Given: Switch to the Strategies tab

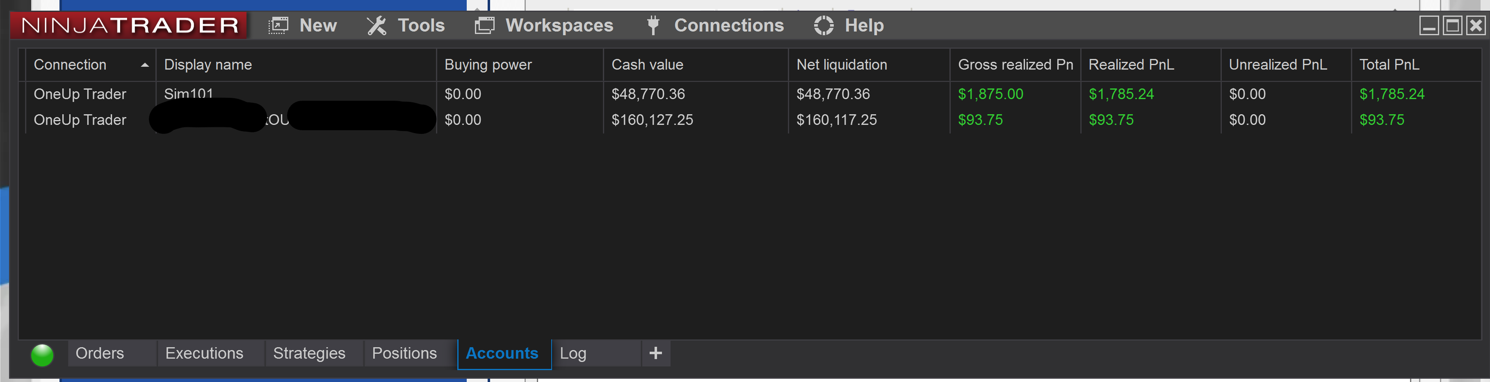Looking at the screenshot, I should point(309,353).
